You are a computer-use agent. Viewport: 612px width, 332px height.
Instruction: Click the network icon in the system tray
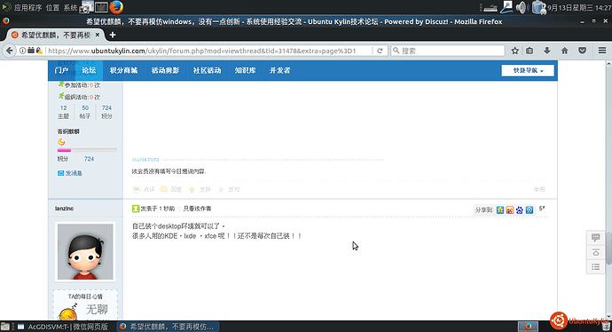tap(506, 7)
